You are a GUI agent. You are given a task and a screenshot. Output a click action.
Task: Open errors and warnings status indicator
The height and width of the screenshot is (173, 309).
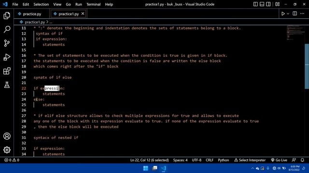[x=12, y=160]
